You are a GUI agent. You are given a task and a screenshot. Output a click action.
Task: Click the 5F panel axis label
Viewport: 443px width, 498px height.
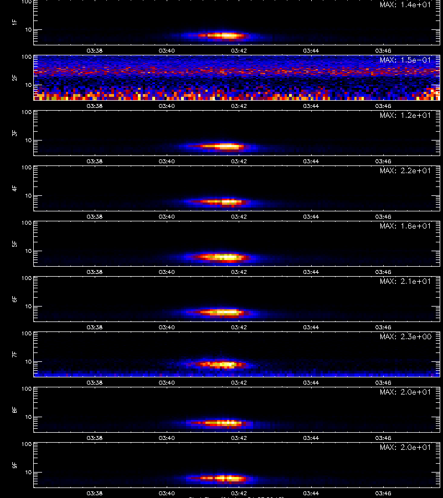pos(14,243)
